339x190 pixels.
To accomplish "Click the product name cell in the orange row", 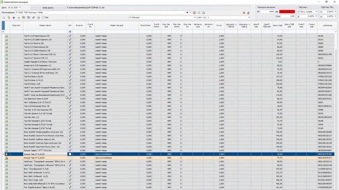I will (45, 158).
